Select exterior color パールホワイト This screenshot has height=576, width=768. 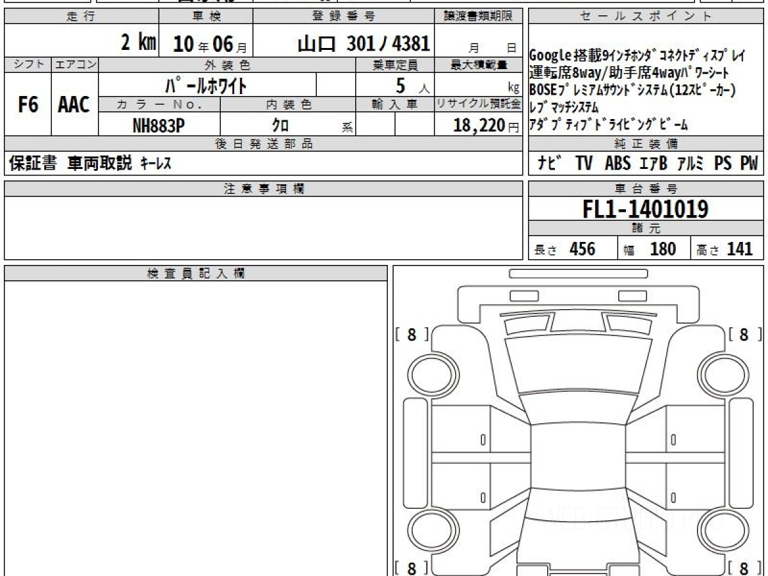pyautogui.click(x=206, y=85)
